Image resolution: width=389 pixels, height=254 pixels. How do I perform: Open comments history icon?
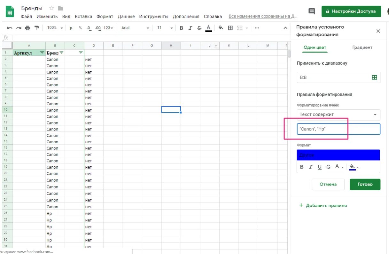[x=312, y=11]
